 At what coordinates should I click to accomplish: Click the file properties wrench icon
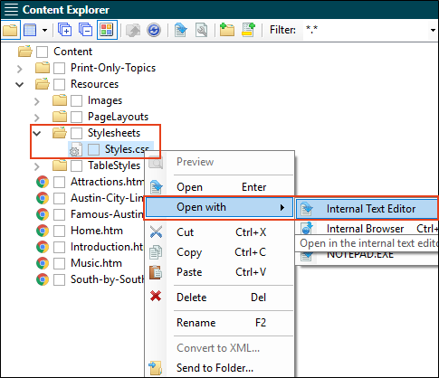pos(201,30)
